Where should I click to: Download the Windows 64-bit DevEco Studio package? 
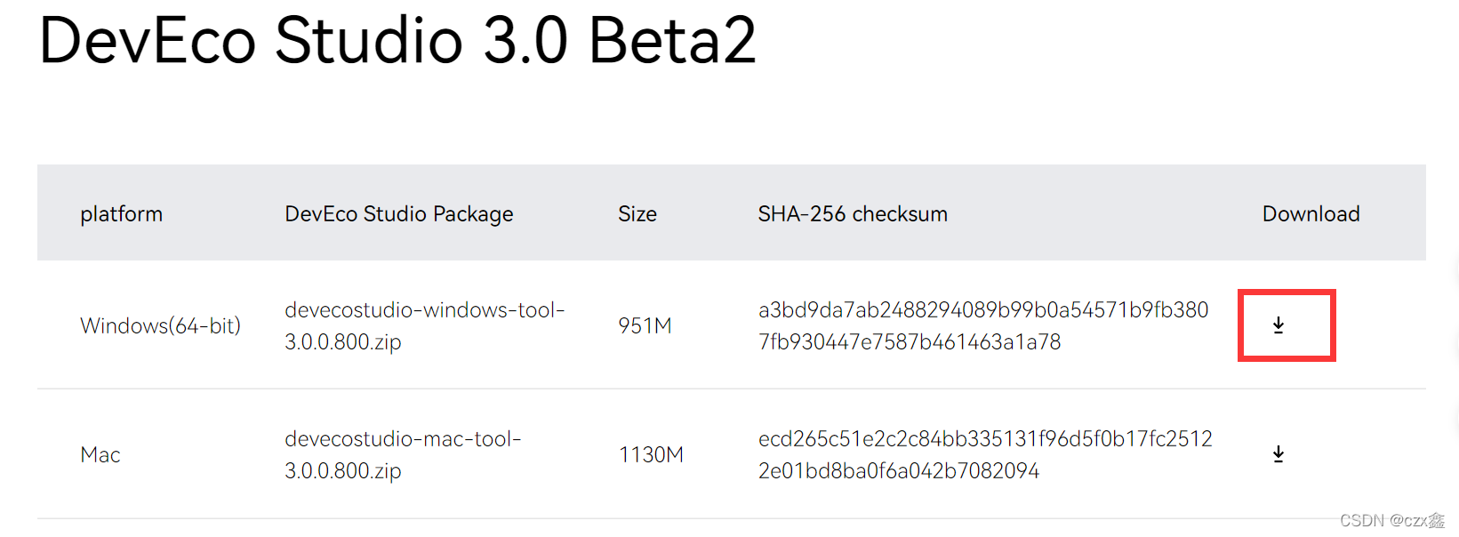(1278, 325)
